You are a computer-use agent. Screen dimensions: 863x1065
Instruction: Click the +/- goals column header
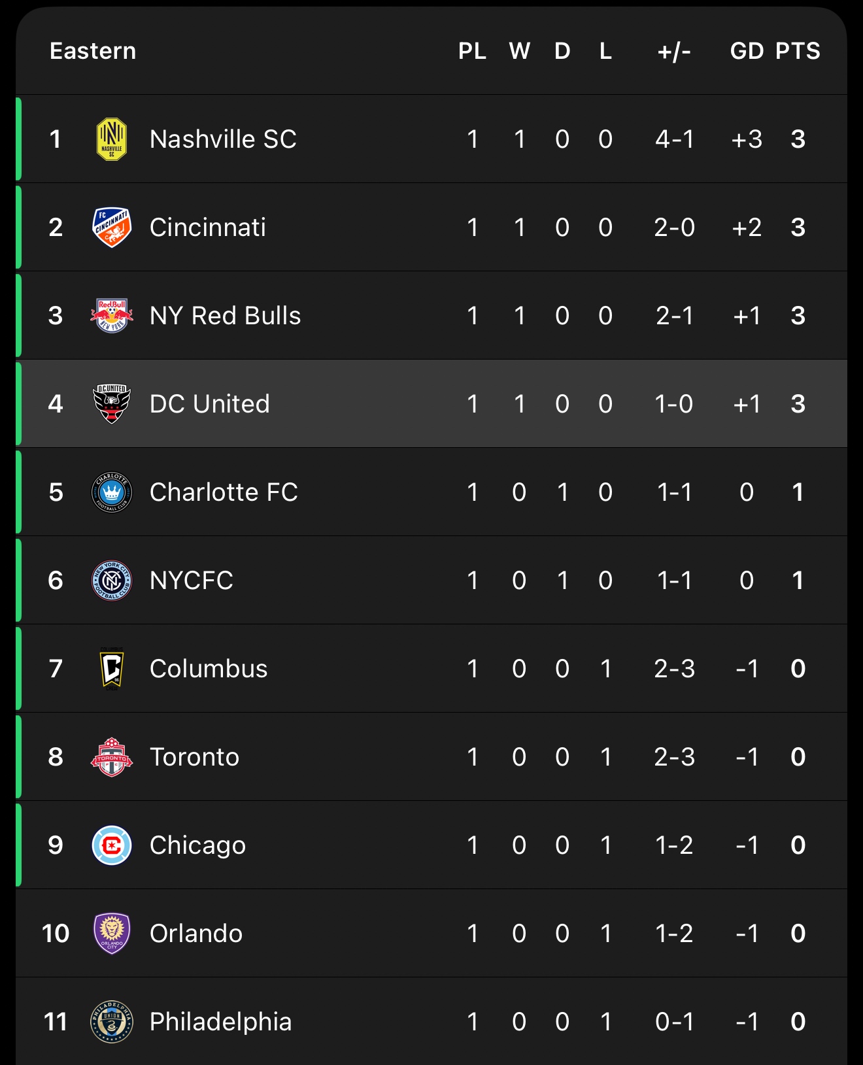point(674,51)
